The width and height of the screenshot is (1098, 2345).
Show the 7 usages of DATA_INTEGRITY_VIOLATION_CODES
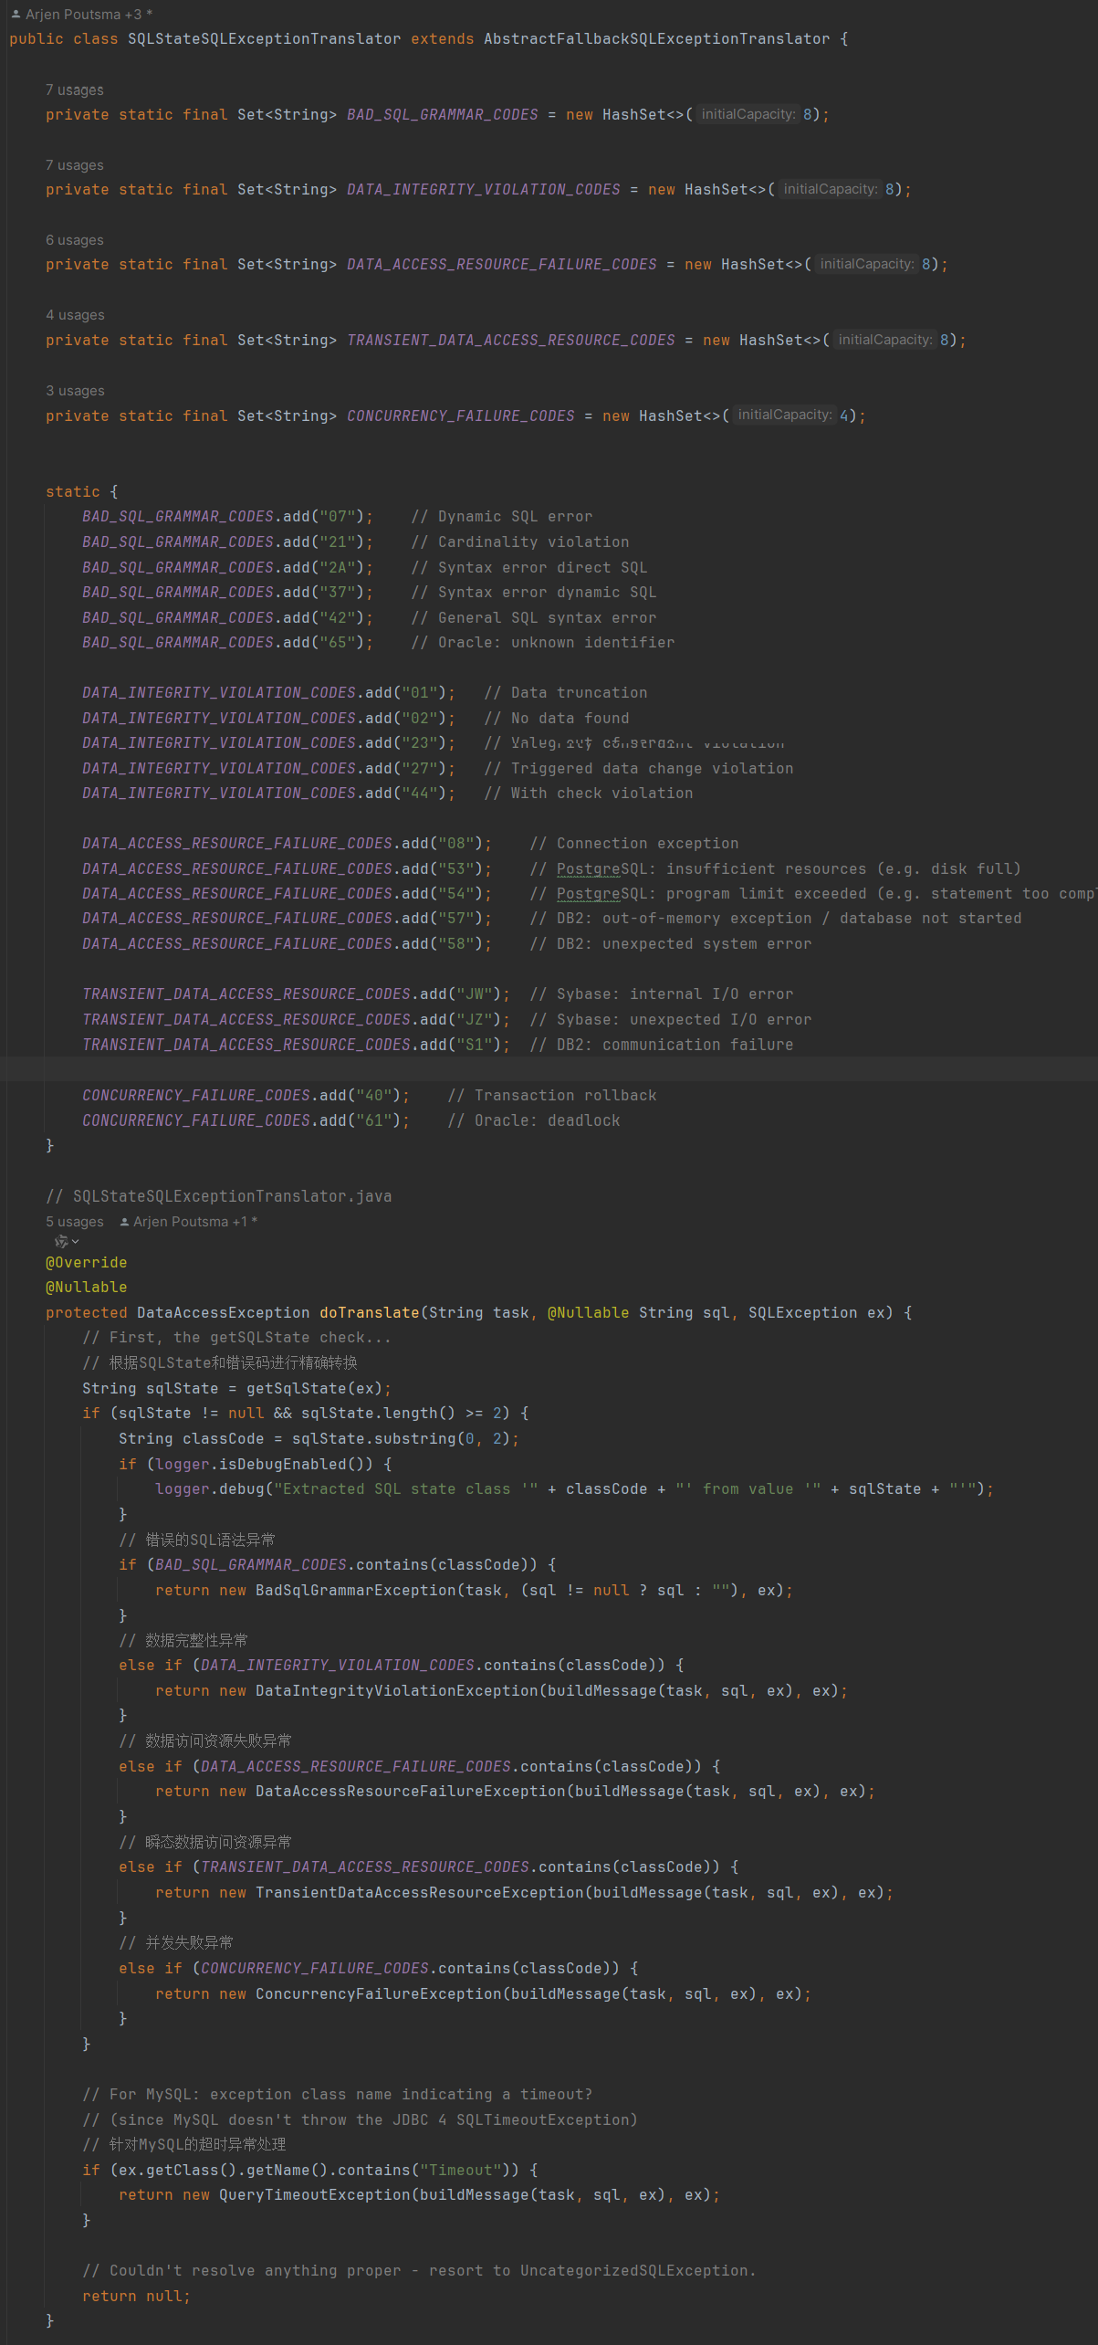click(x=75, y=165)
